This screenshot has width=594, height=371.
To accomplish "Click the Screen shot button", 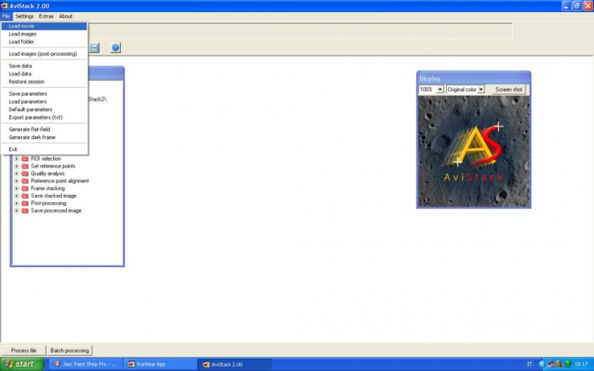I will pyautogui.click(x=508, y=89).
